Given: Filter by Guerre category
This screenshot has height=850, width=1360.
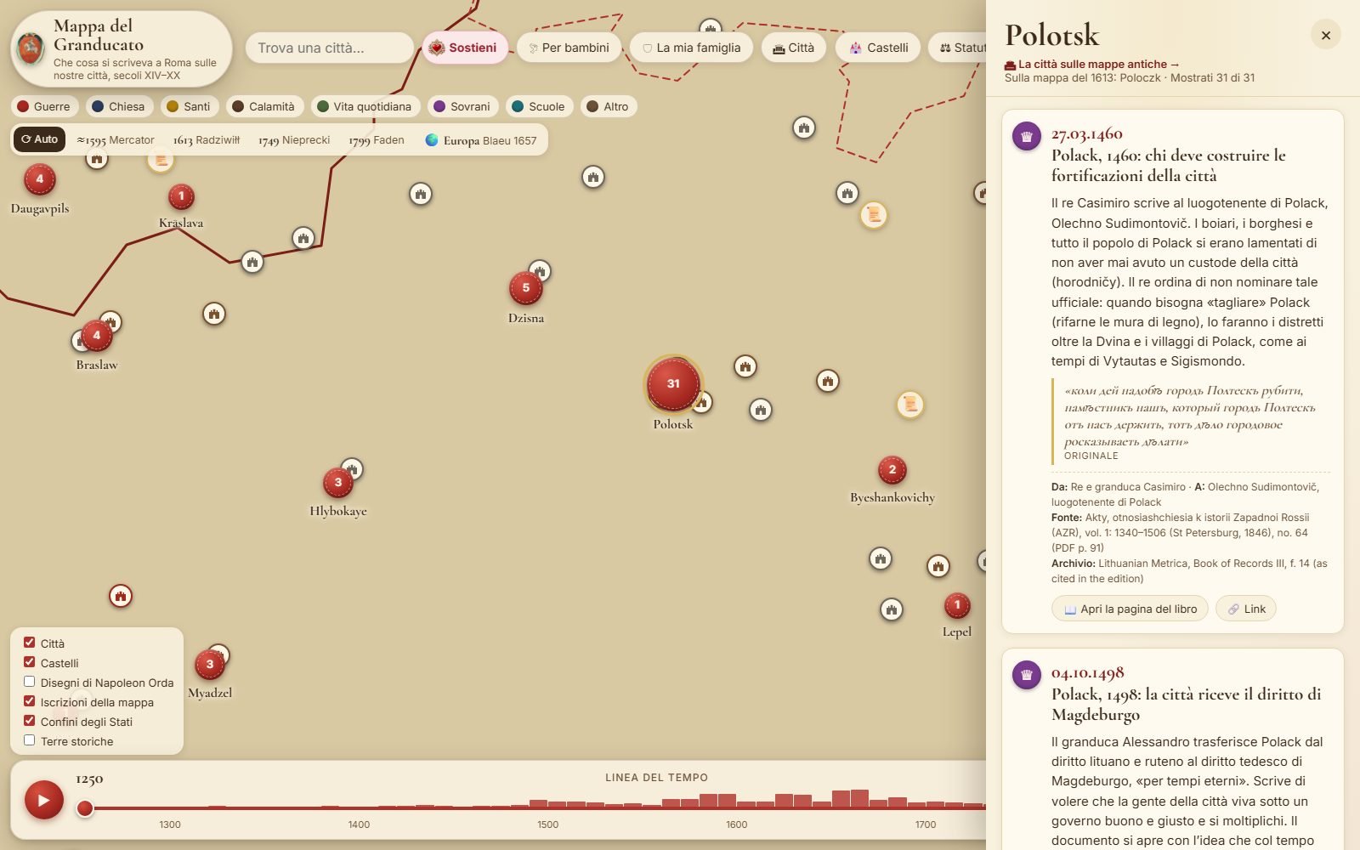Looking at the screenshot, I should coord(44,106).
